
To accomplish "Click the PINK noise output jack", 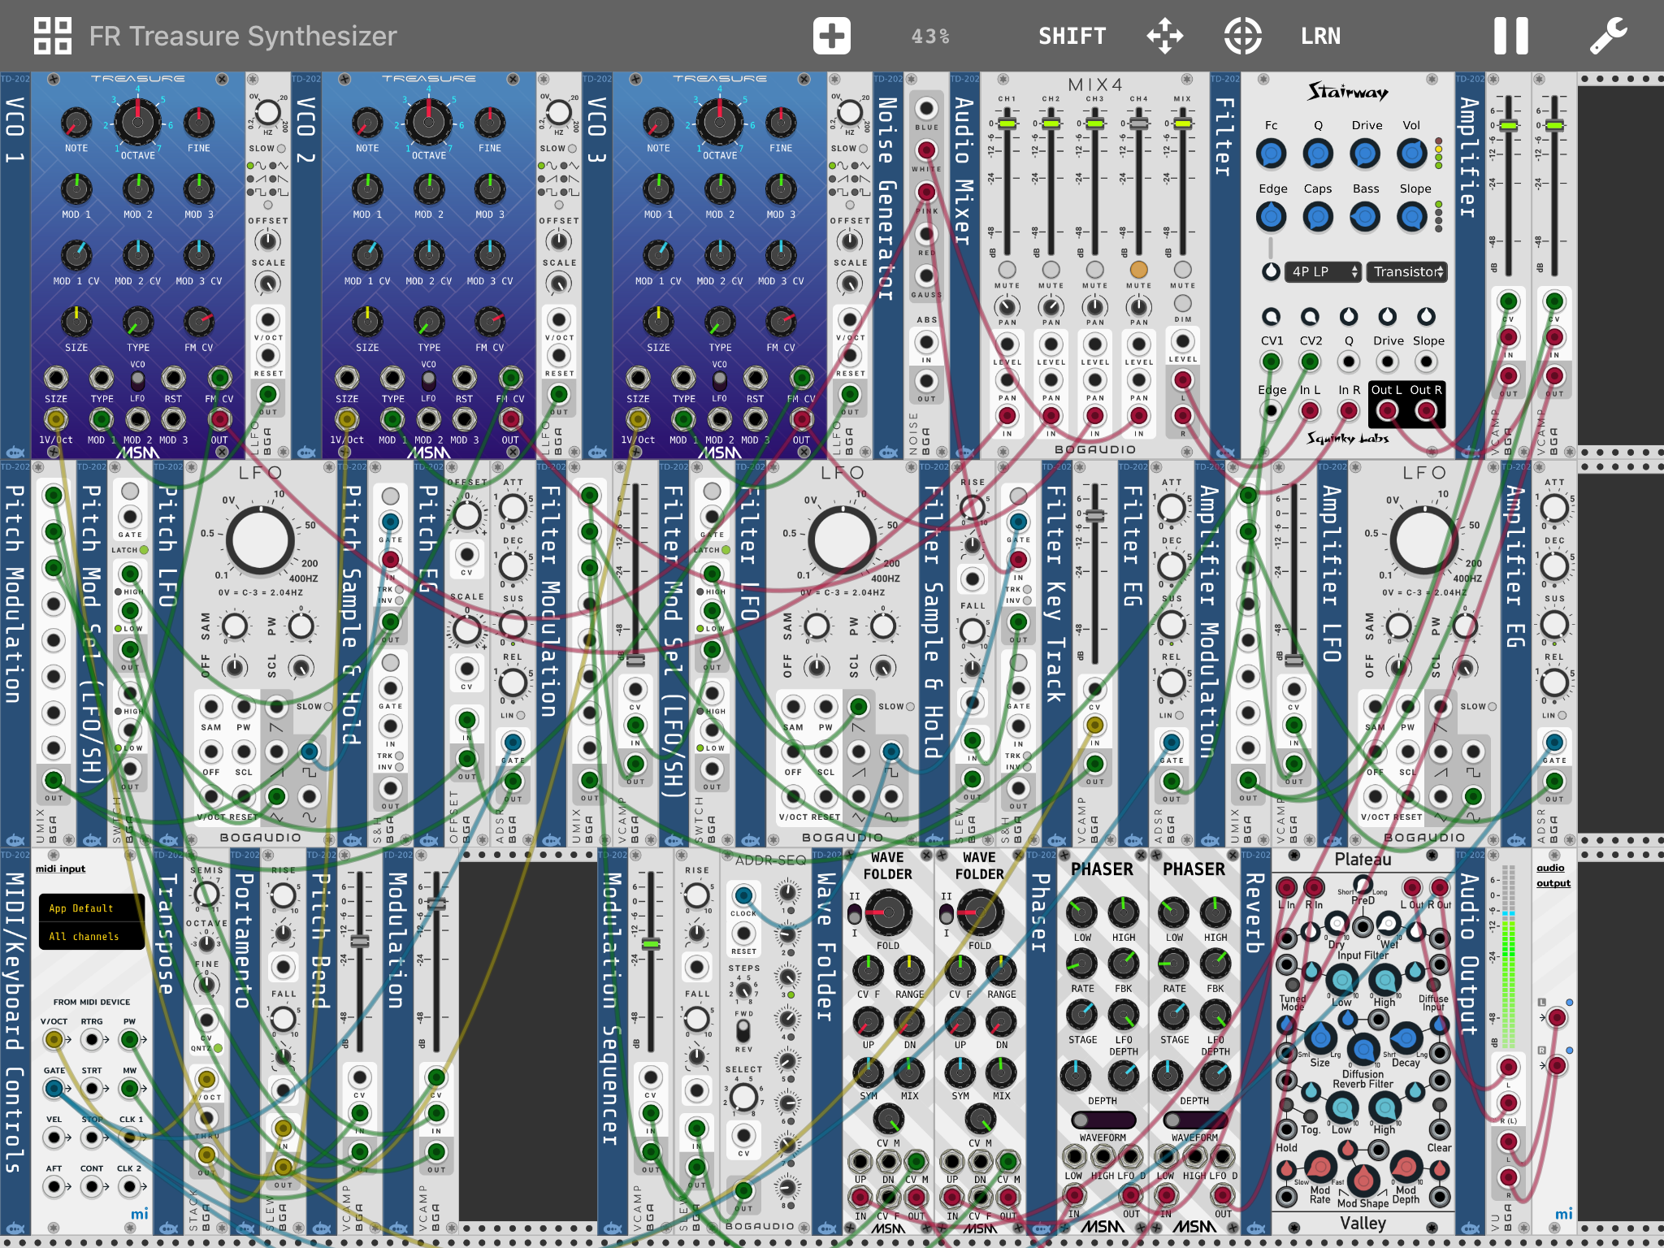I will pos(926,192).
